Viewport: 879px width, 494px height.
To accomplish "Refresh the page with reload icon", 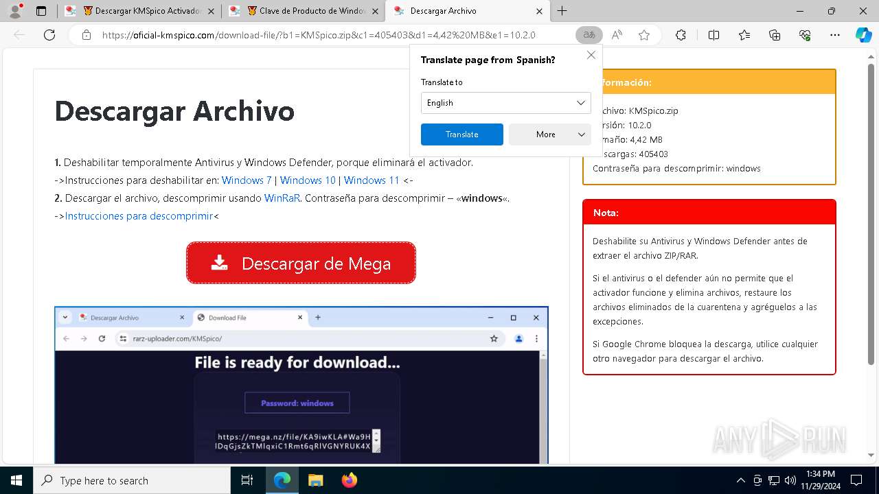I will click(49, 35).
